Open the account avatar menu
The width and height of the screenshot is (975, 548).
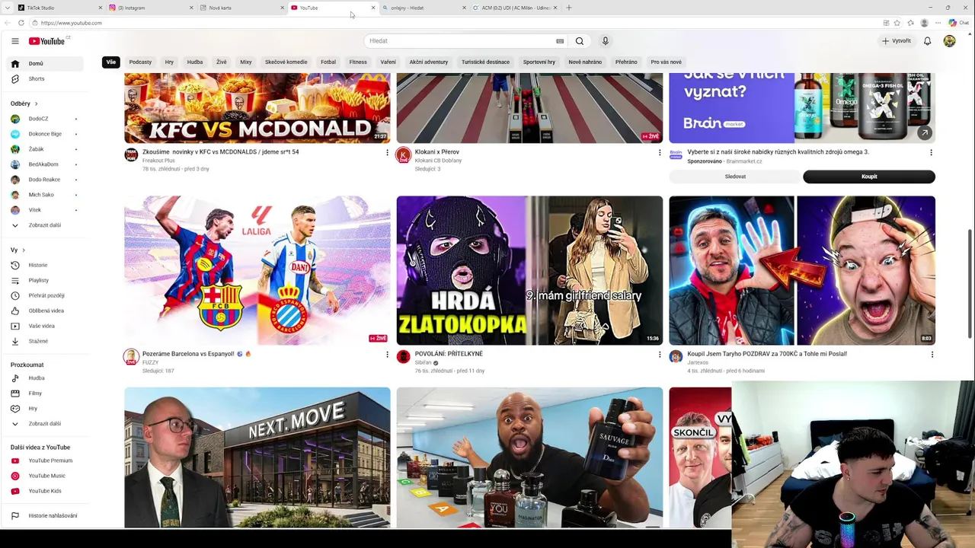[949, 41]
